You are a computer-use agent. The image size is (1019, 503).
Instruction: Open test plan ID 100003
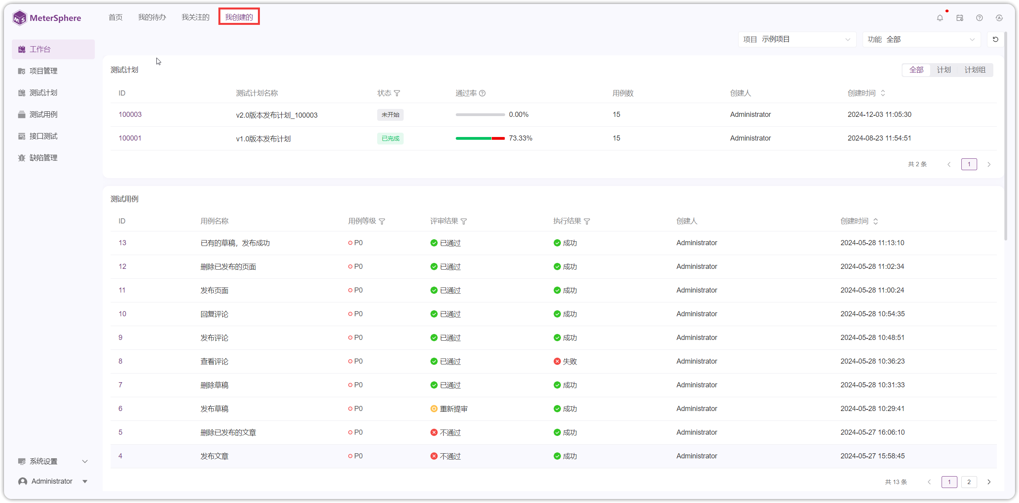pyautogui.click(x=130, y=114)
